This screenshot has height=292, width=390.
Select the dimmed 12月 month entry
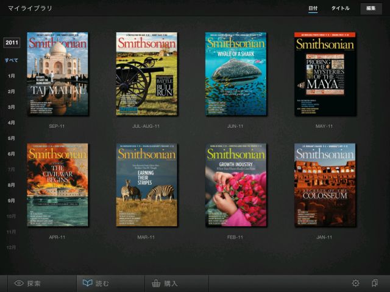pos(11,248)
